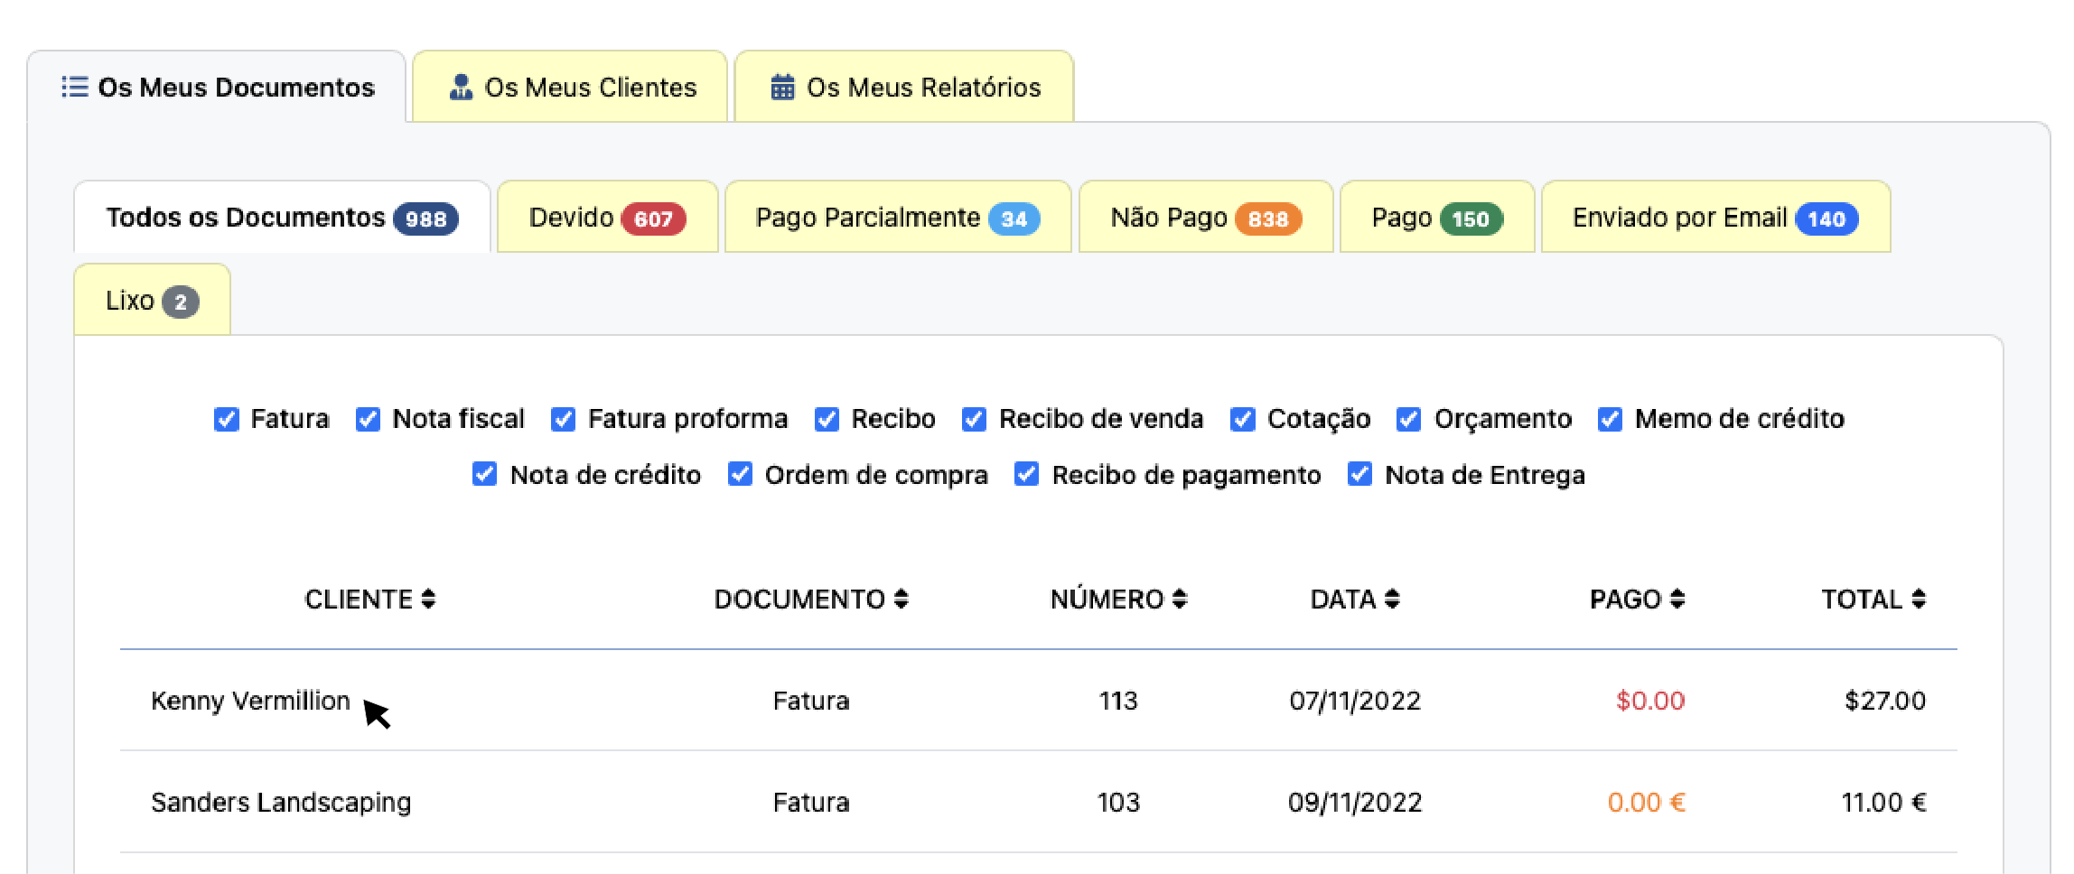Click Fatura in Sanders Landscaping row
The height and width of the screenshot is (874, 2074).
811,802
